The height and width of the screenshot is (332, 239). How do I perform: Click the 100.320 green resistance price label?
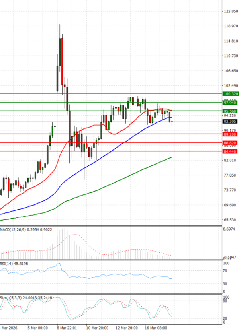pos(230,94)
